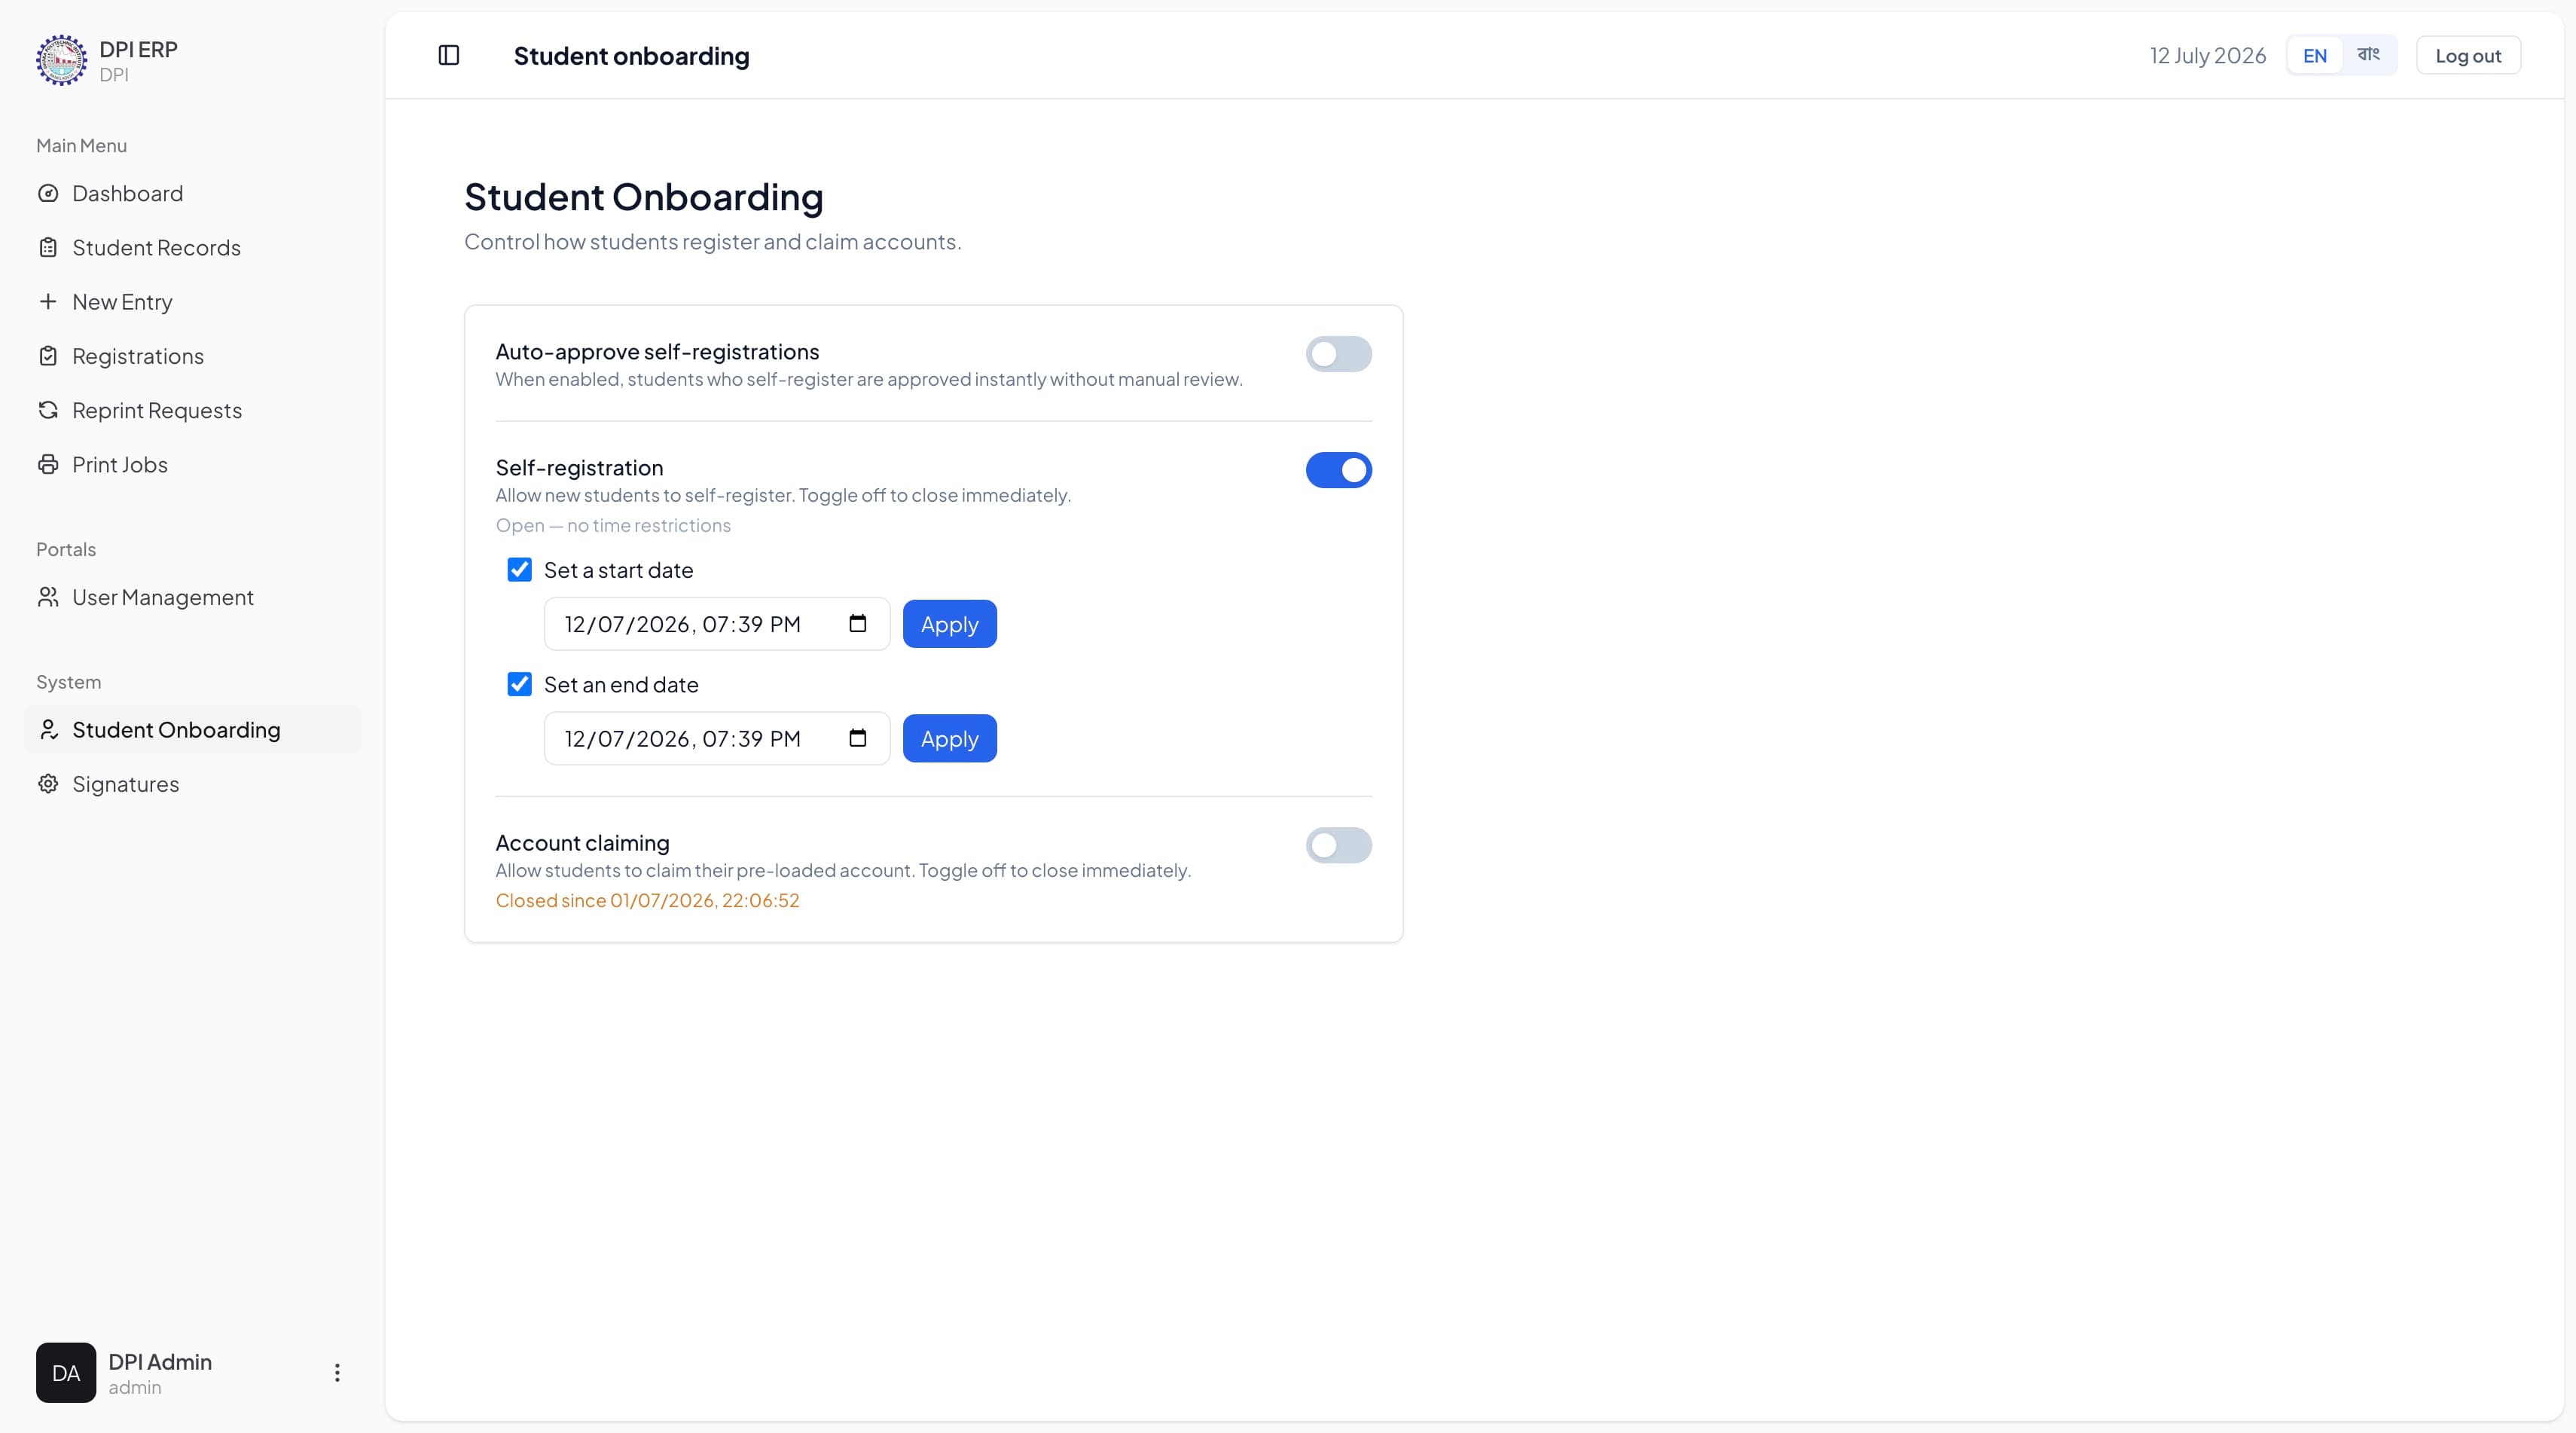2576x1433 pixels.
Task: Select Student Onboarding sidebar item
Action: [192, 730]
